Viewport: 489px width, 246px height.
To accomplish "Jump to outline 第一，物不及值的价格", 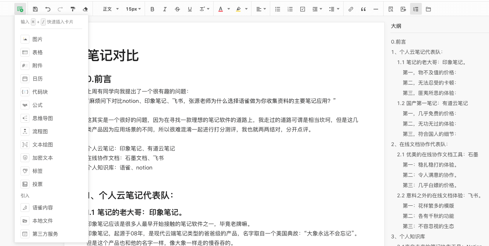I will point(430,72).
